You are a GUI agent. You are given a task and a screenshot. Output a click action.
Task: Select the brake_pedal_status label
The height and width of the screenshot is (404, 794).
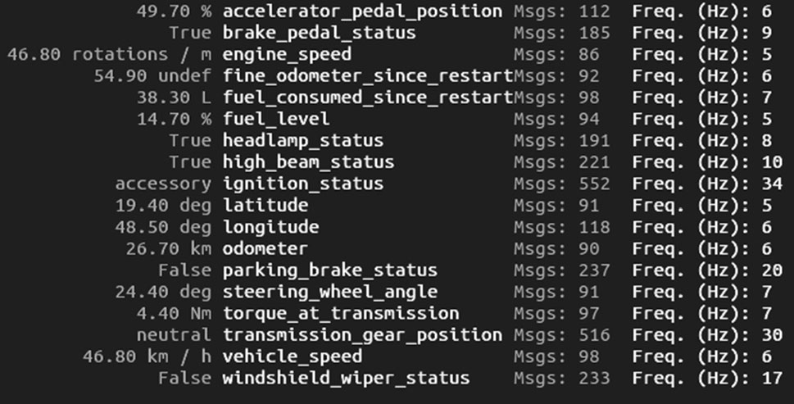pos(319,33)
